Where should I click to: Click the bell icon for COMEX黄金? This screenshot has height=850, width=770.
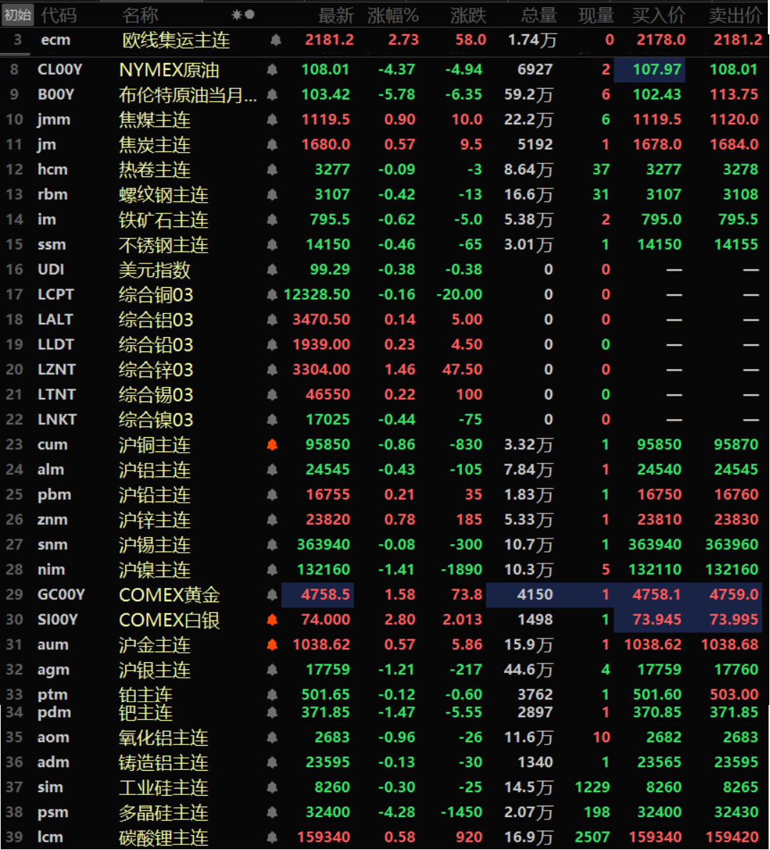point(272,594)
